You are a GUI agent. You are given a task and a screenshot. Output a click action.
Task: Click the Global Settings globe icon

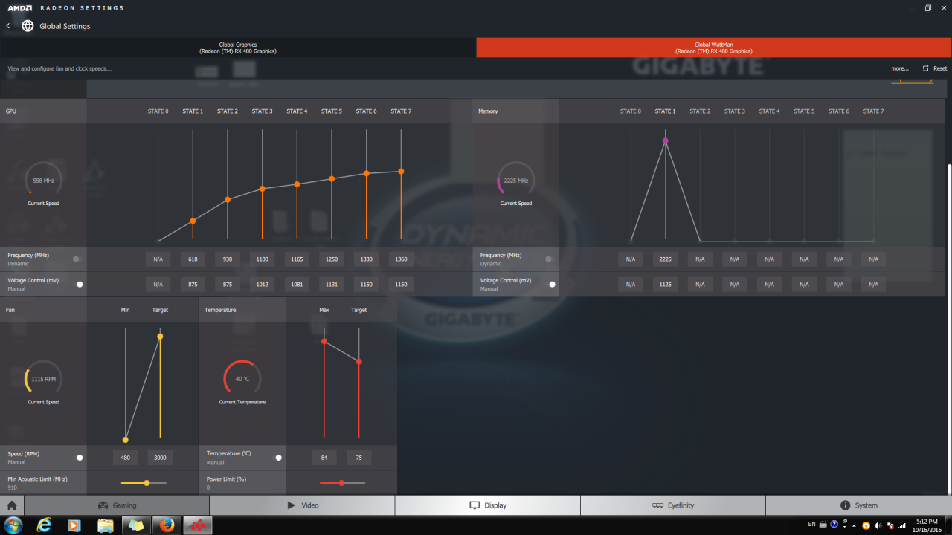click(x=28, y=26)
